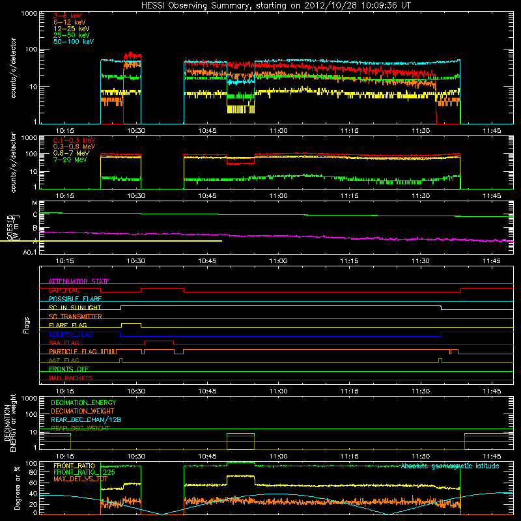Screen dimensions: 521x521
Task: Select the GAP_FLAG label
Action: pos(64,290)
